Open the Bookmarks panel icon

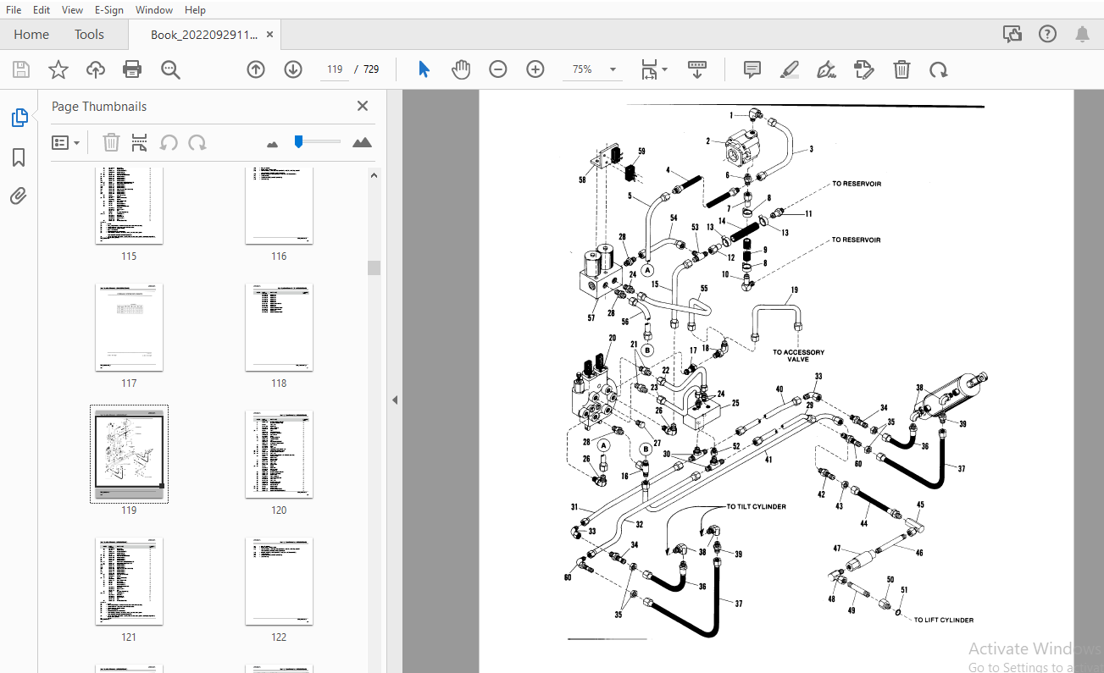(x=19, y=157)
